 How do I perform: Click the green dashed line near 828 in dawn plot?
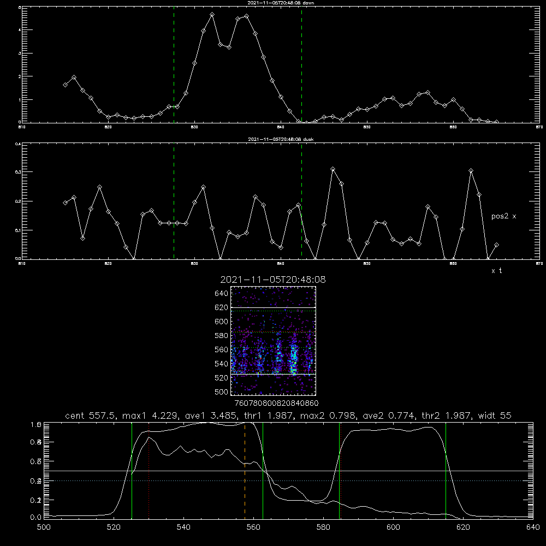[x=174, y=64]
